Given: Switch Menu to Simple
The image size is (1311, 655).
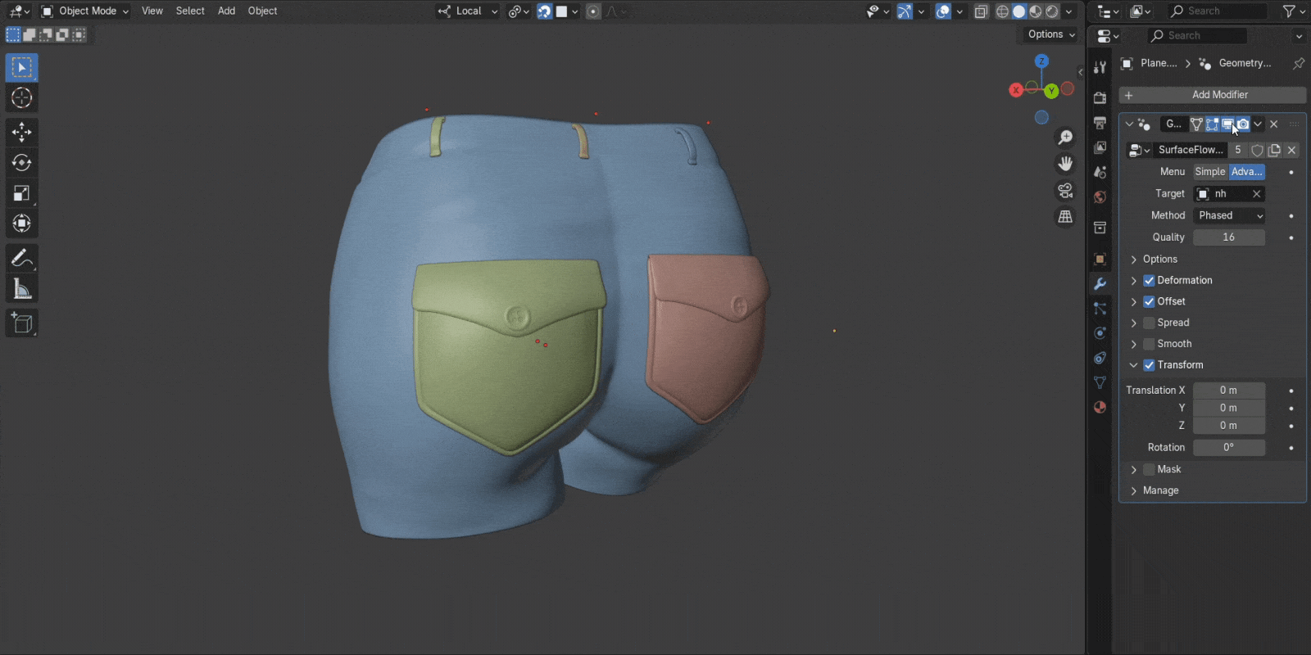Looking at the screenshot, I should pyautogui.click(x=1210, y=172).
